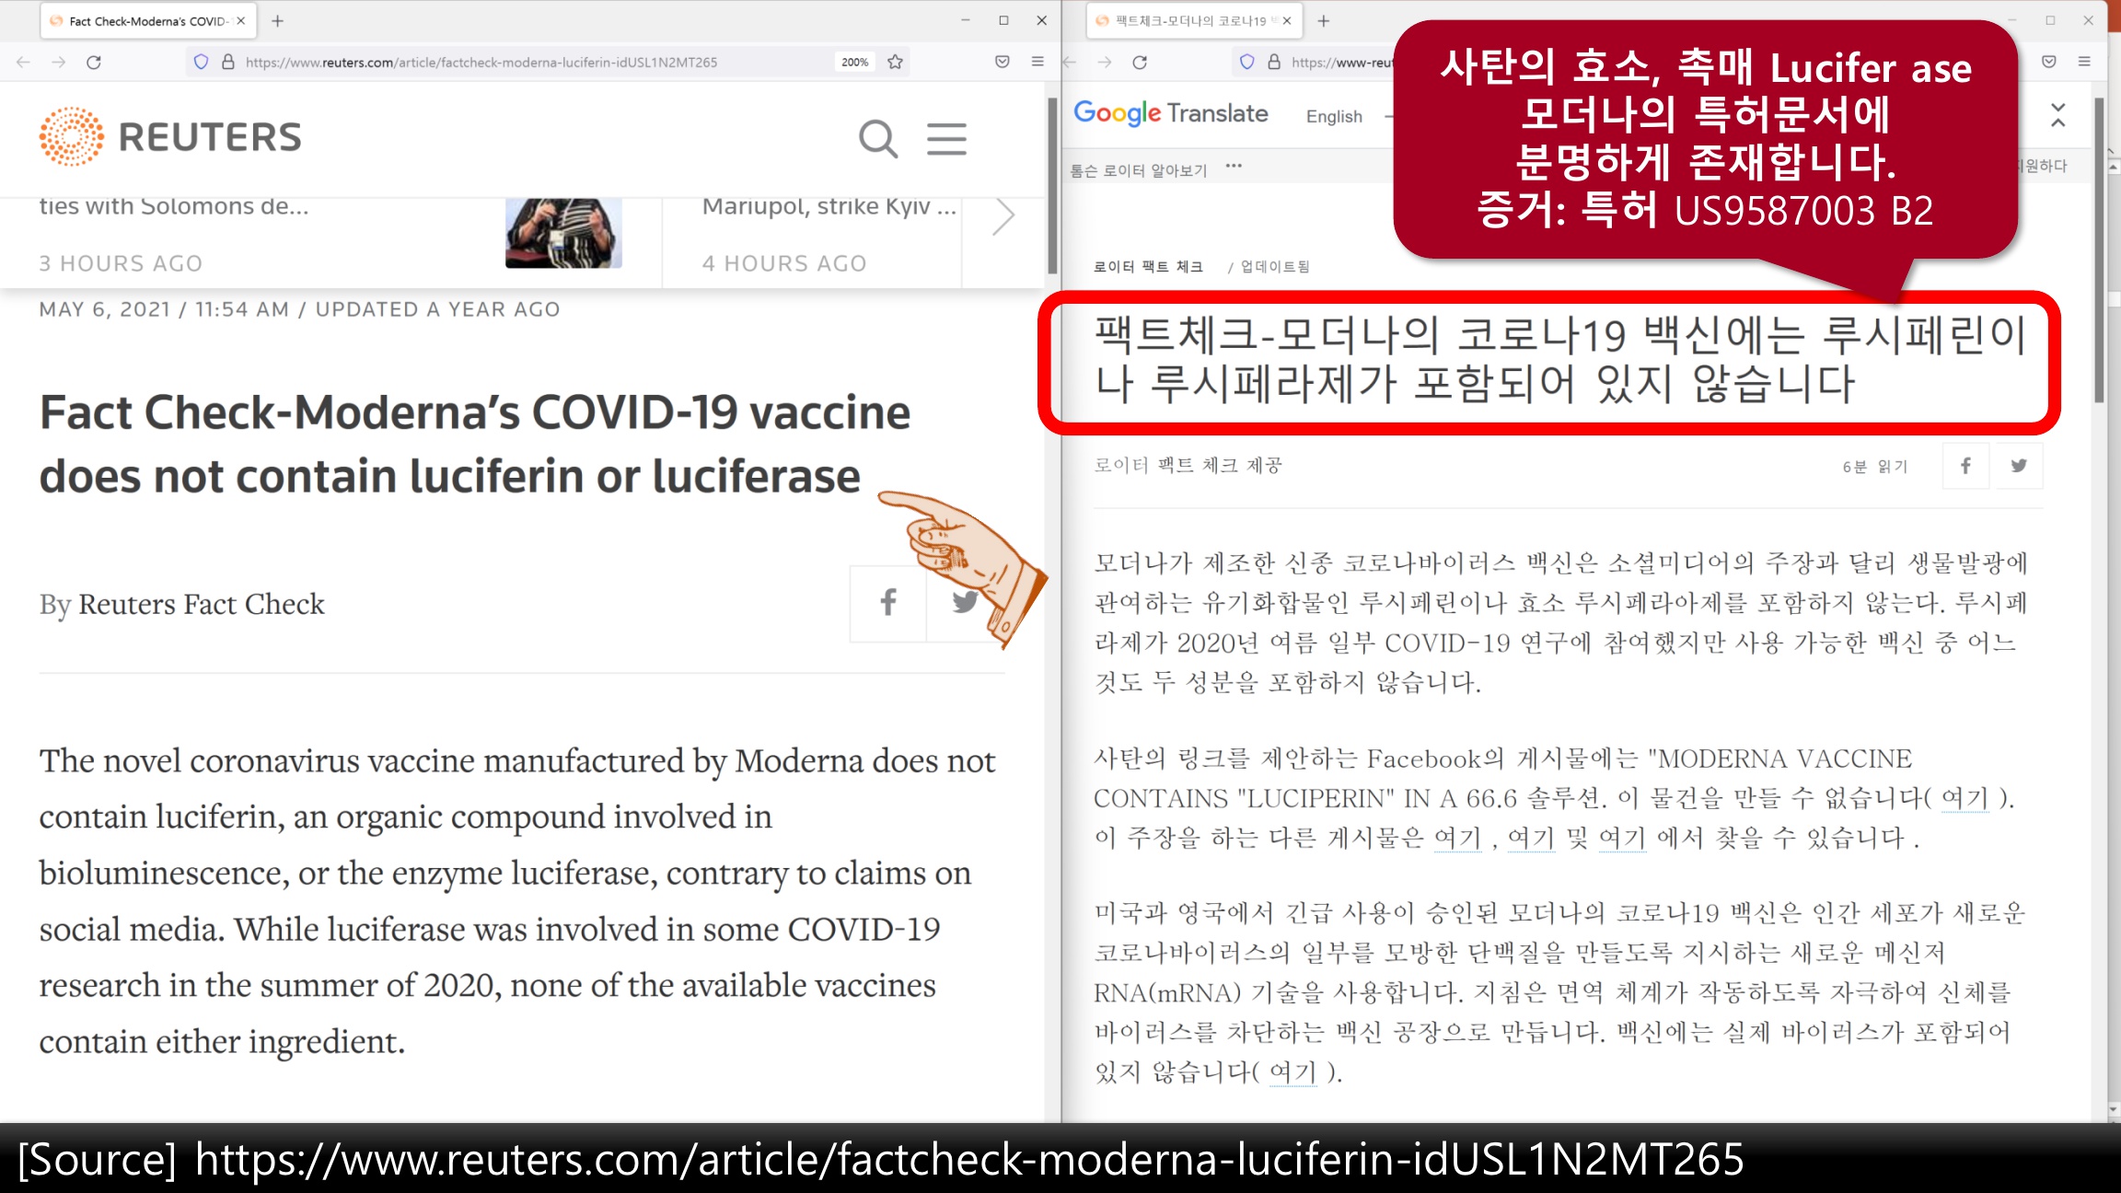
Task: Save to Pocket in left browser toolbar
Action: tap(1003, 62)
